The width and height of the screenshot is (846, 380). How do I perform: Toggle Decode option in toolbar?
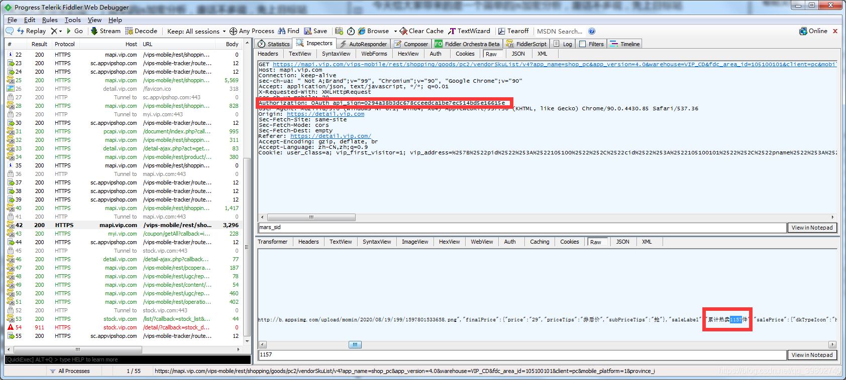point(141,31)
